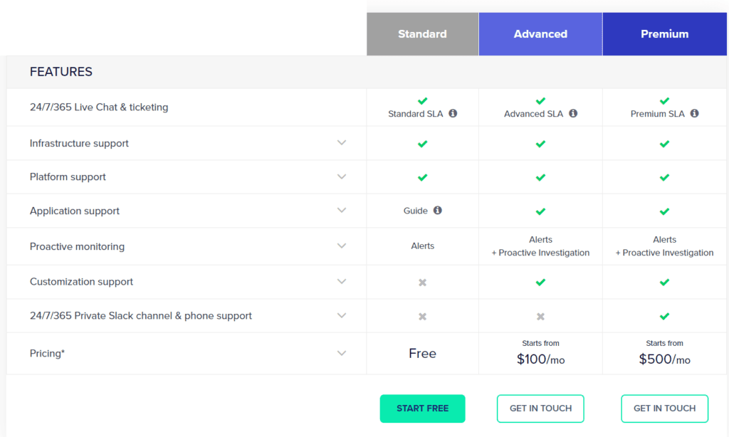This screenshot has height=437, width=729.
Task: Open the Standard SLA info tooltip icon
Action: pos(453,113)
